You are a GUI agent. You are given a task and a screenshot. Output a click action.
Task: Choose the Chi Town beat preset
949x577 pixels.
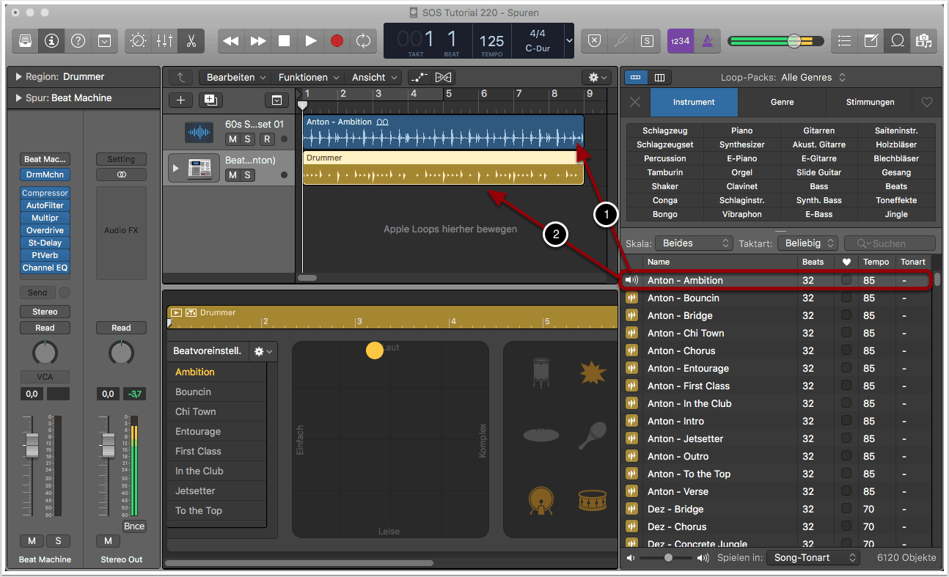(195, 411)
